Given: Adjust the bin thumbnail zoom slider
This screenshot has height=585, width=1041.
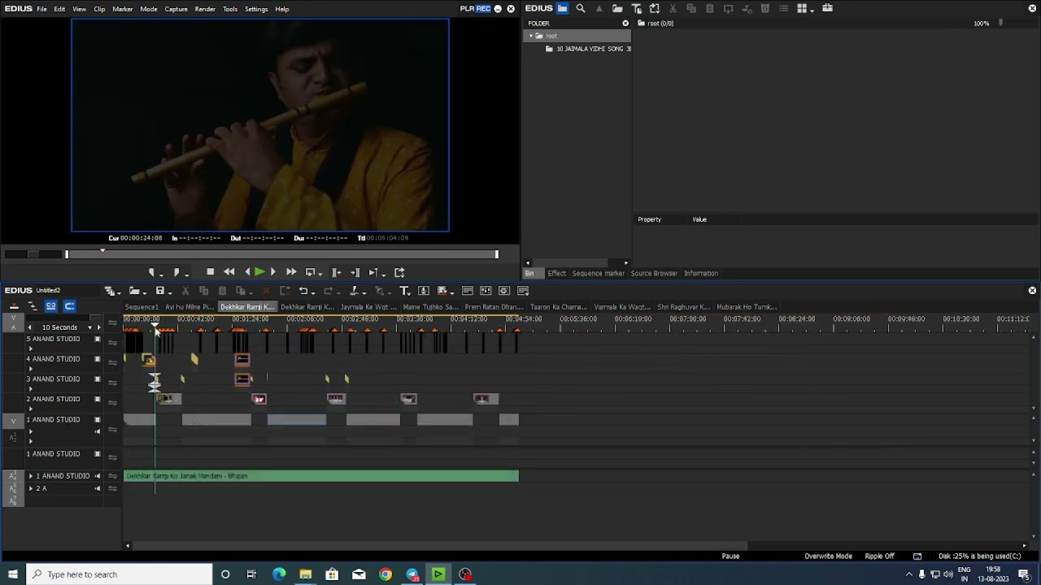Looking at the screenshot, I should pyautogui.click(x=1000, y=24).
